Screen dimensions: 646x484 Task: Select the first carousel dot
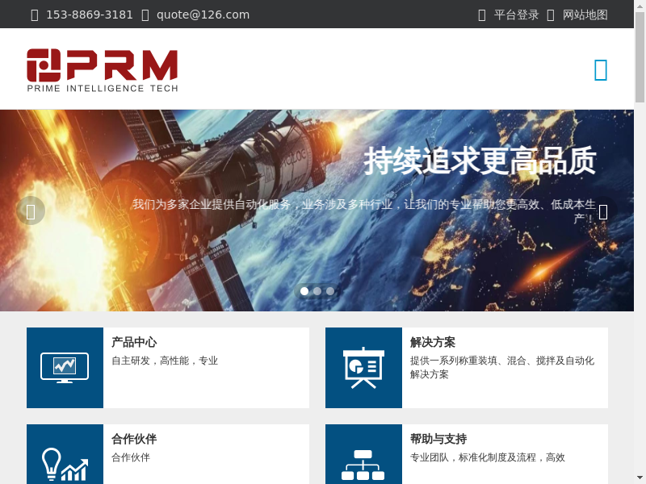304,291
